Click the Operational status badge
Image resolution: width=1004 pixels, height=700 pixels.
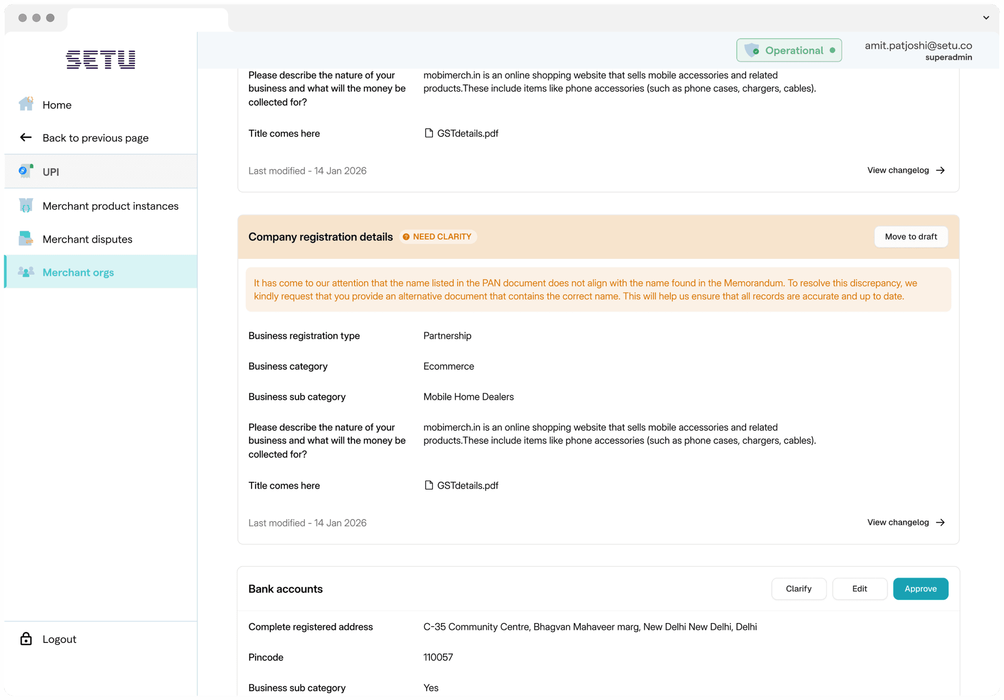(789, 50)
